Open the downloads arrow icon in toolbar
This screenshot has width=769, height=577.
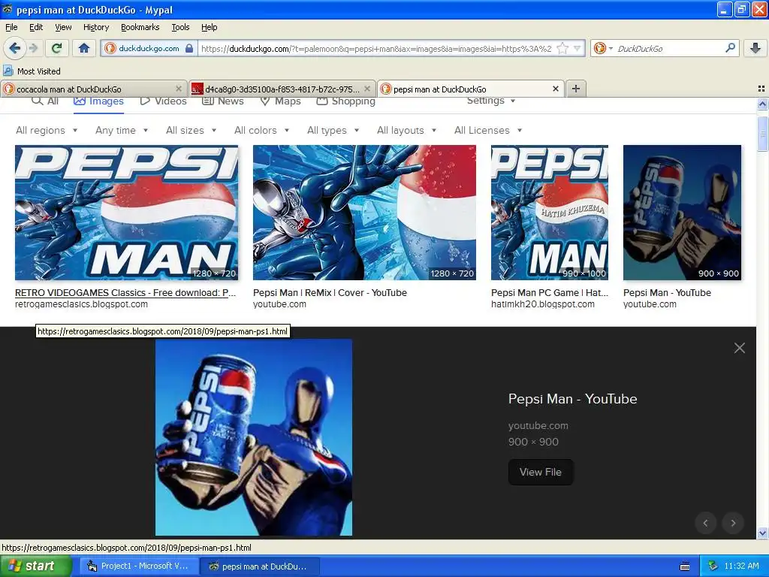(x=755, y=48)
